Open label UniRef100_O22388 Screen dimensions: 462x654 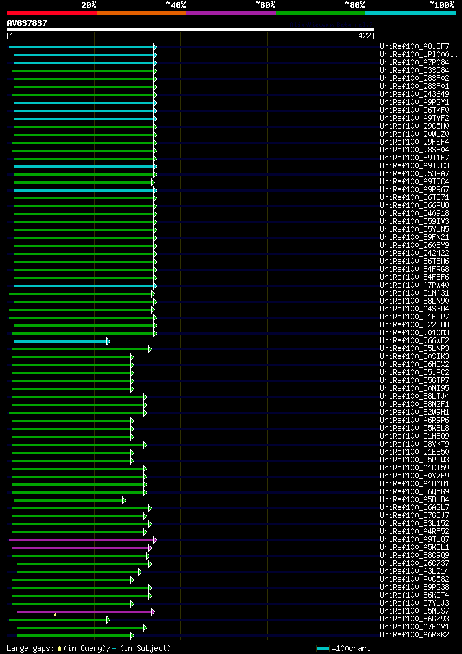[414, 325]
